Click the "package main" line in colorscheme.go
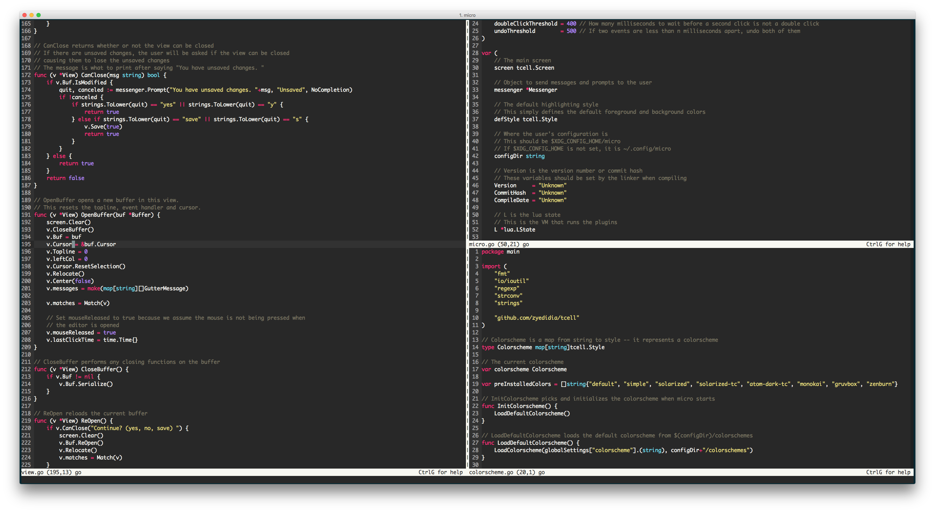 pos(500,251)
